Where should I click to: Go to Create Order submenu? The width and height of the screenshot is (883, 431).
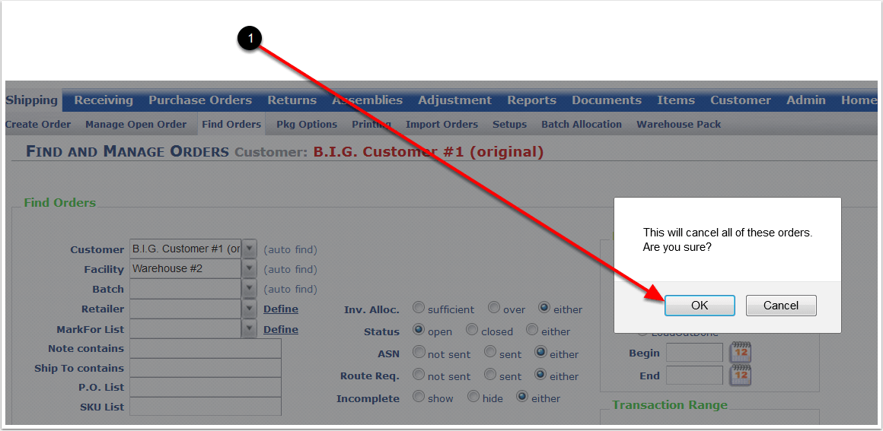pos(38,125)
